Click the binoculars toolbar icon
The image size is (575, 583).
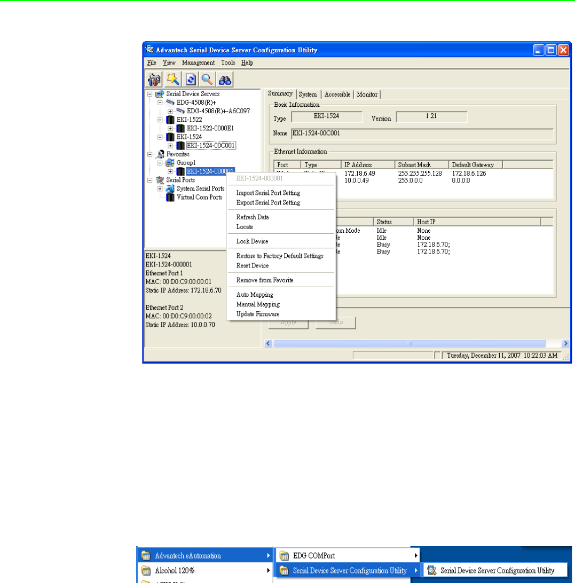[x=225, y=80]
